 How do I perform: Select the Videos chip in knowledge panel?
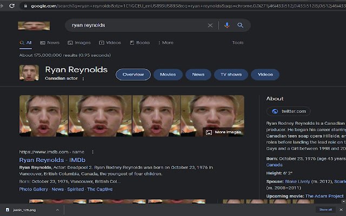(x=265, y=75)
